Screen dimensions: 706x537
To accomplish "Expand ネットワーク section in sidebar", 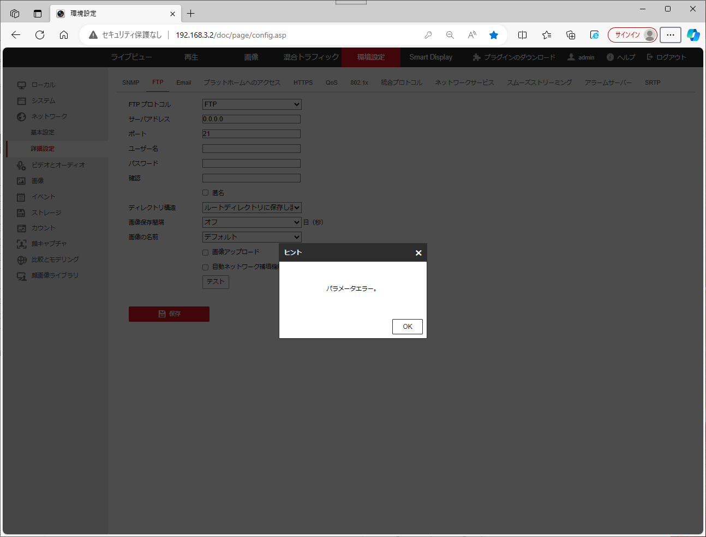I will (x=49, y=117).
